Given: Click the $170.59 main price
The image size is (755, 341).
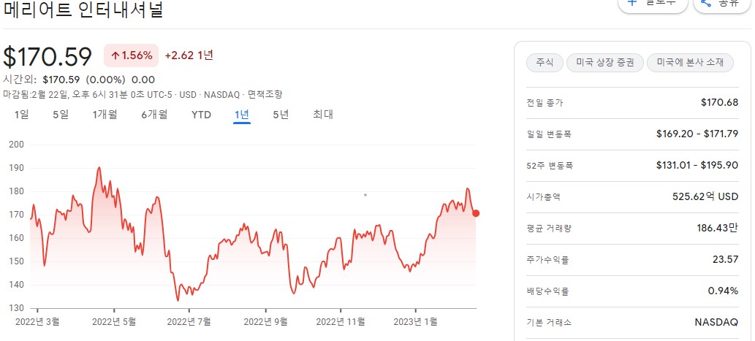Looking at the screenshot, I should 48,57.
